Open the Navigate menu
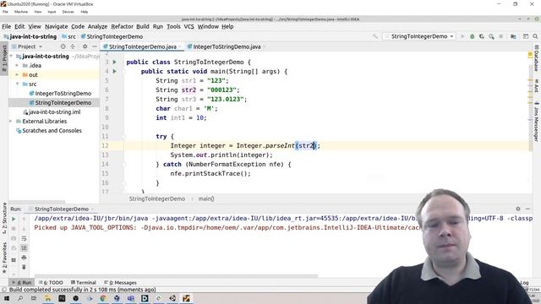This screenshot has width=541, height=304. tap(57, 26)
